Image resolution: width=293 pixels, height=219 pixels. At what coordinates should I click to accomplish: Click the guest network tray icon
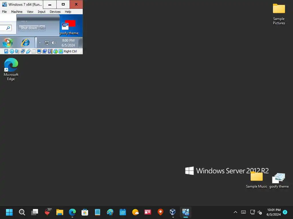[x=47, y=43]
